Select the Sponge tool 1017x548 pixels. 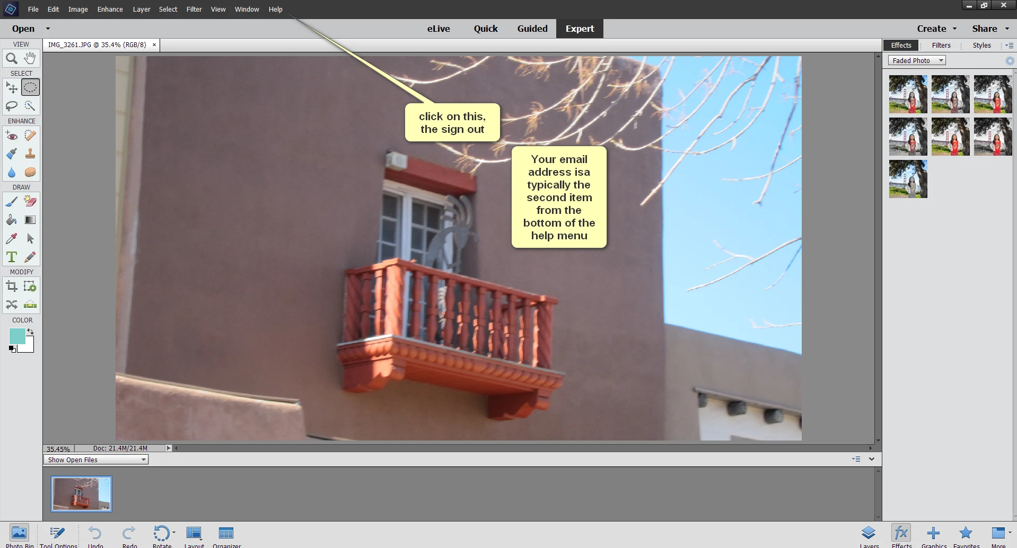(x=30, y=173)
